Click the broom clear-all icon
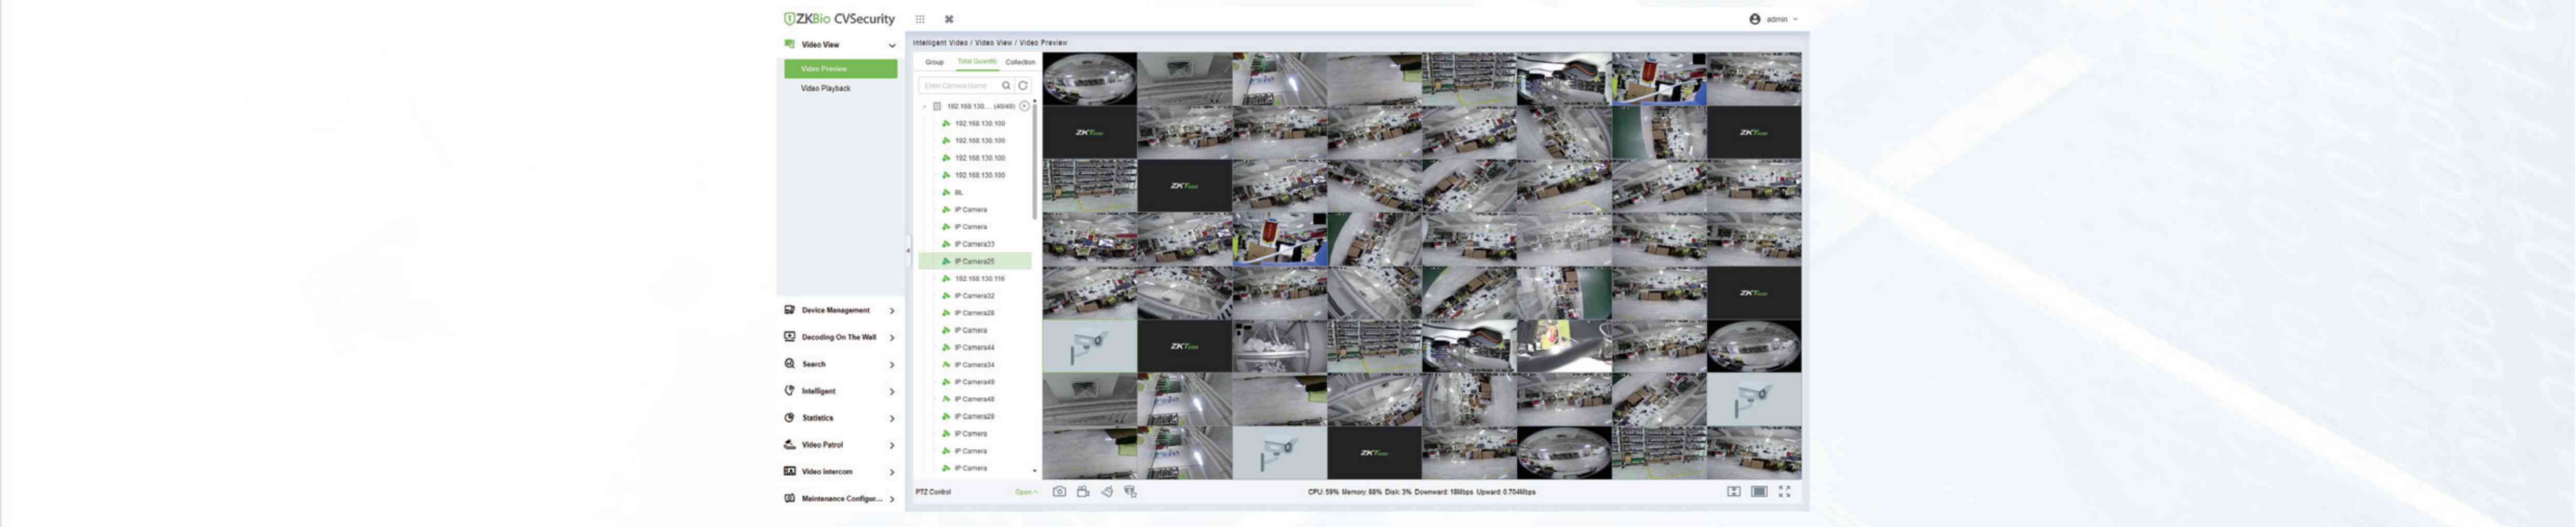 click(1107, 491)
